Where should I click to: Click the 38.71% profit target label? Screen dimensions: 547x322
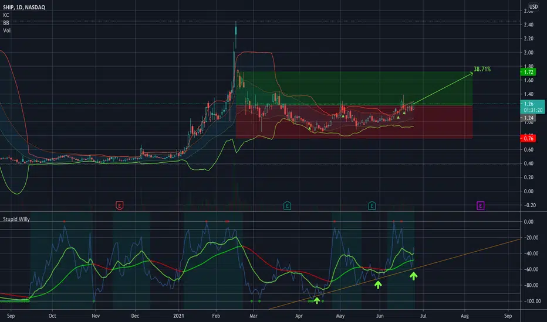click(x=482, y=69)
